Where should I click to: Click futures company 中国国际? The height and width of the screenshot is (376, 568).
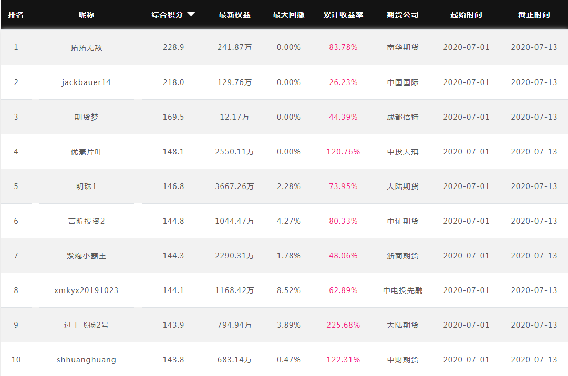tap(402, 82)
